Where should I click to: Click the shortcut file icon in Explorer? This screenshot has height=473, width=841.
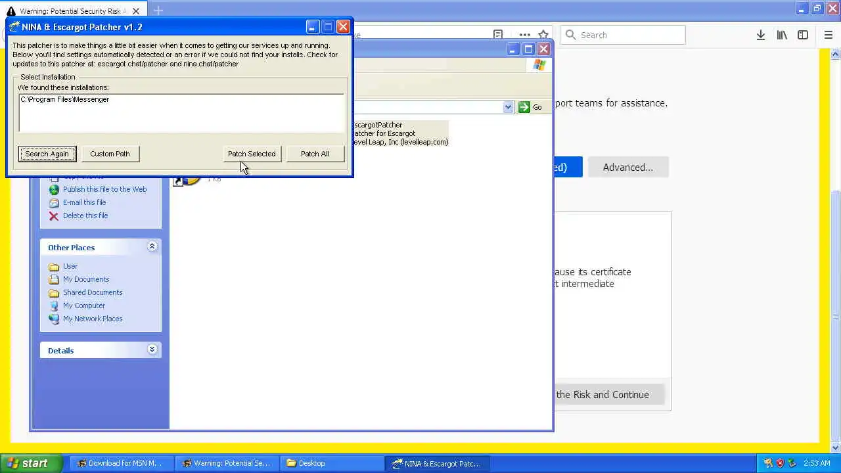click(x=187, y=181)
